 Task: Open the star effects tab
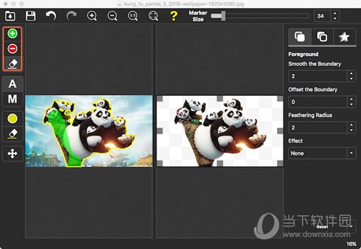pos(344,37)
